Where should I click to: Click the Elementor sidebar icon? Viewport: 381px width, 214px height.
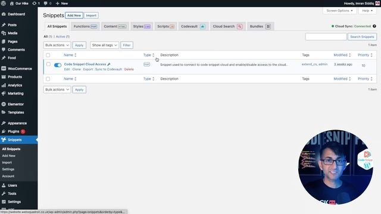click(x=4, y=104)
